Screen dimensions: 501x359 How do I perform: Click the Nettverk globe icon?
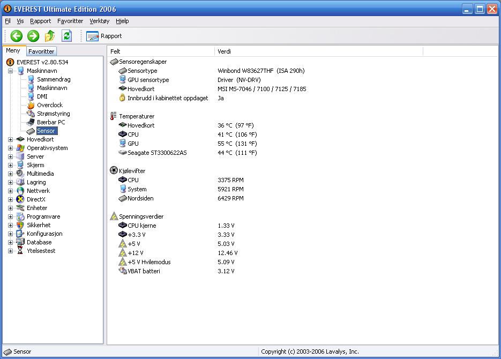pyautogui.click(x=20, y=191)
